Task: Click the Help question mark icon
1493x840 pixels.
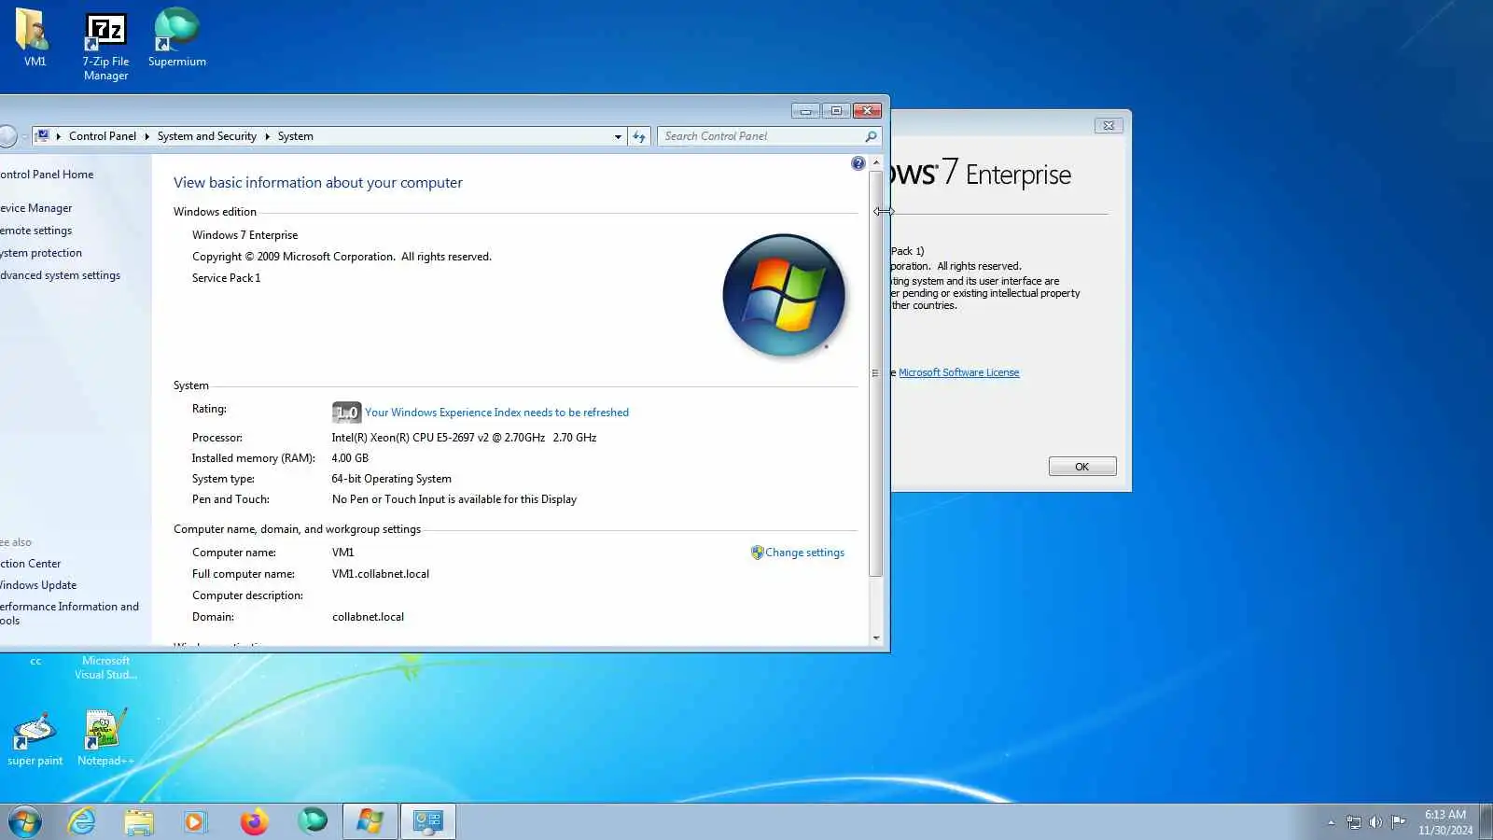Action: 858,163
